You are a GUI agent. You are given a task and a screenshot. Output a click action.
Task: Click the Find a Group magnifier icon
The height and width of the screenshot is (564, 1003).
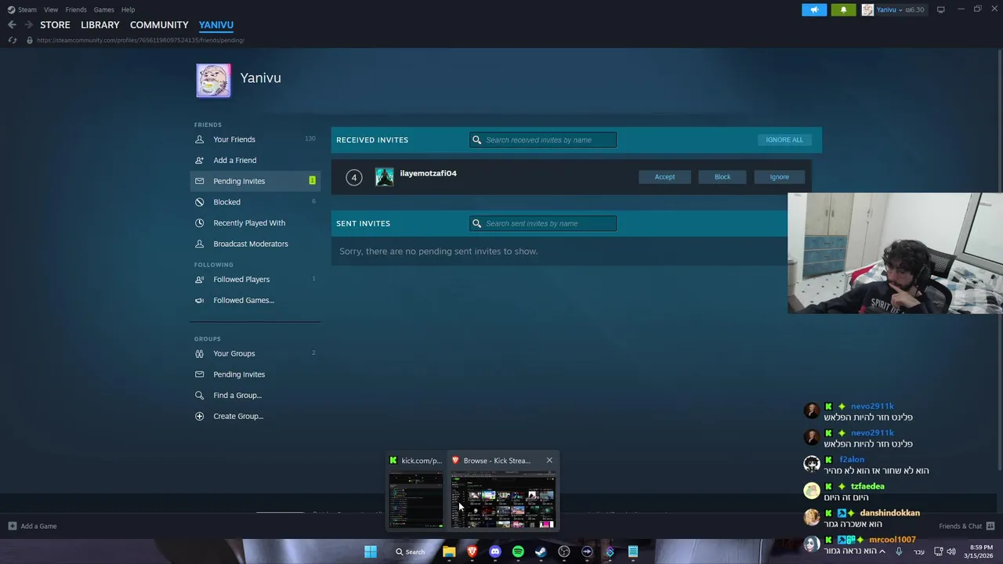[x=199, y=395]
